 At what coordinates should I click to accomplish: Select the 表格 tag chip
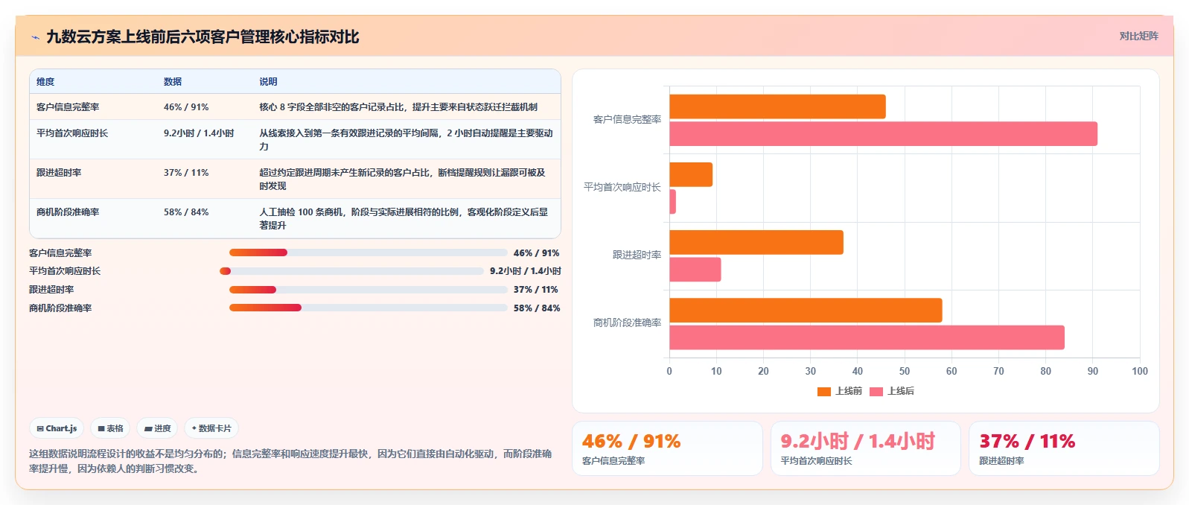pyautogui.click(x=110, y=428)
